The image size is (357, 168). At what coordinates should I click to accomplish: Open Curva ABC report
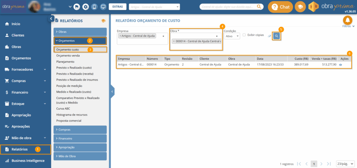pyautogui.click(x=63, y=109)
